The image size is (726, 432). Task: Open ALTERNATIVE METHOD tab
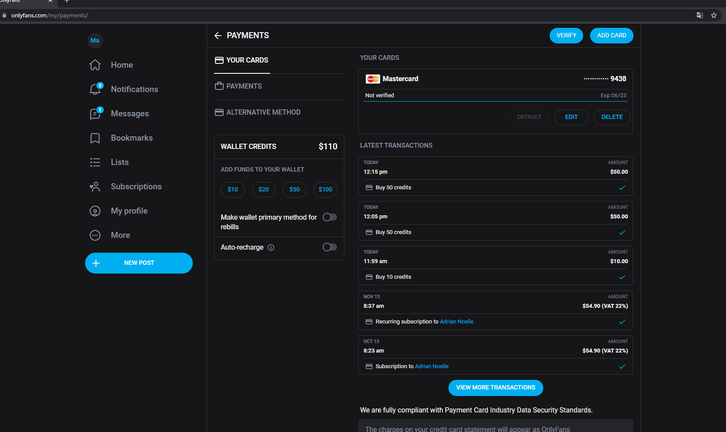point(258,112)
